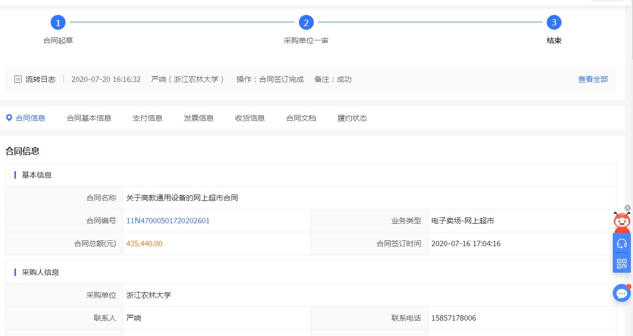This screenshot has height=336, width=633.
Task: Open the chat bubble message icon
Action: (x=622, y=293)
